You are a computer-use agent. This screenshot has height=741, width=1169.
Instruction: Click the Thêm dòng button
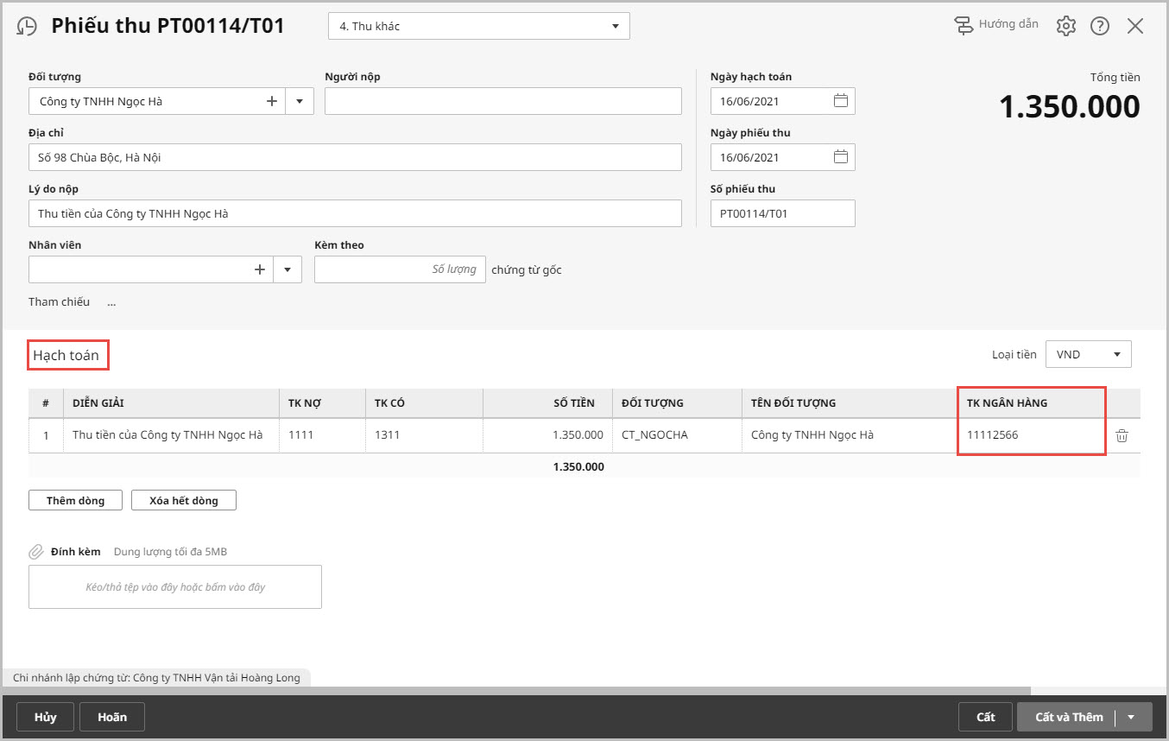point(75,501)
